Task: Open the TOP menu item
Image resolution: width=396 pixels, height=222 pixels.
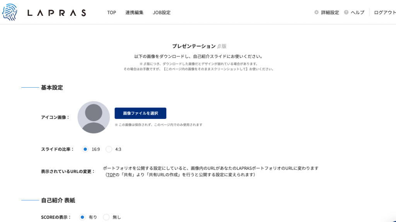Action: pyautogui.click(x=111, y=13)
